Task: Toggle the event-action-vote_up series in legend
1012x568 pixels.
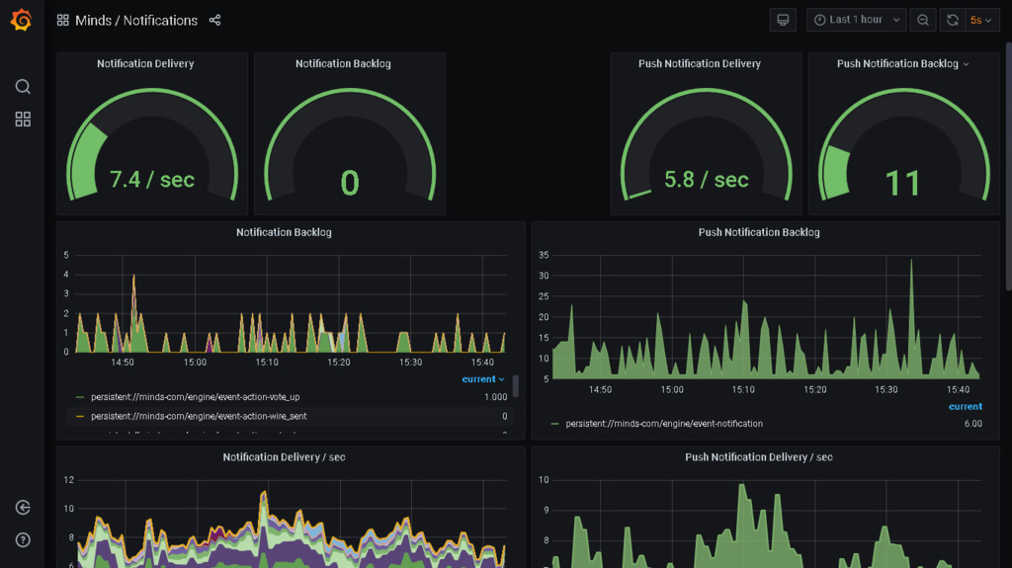Action: click(x=195, y=397)
